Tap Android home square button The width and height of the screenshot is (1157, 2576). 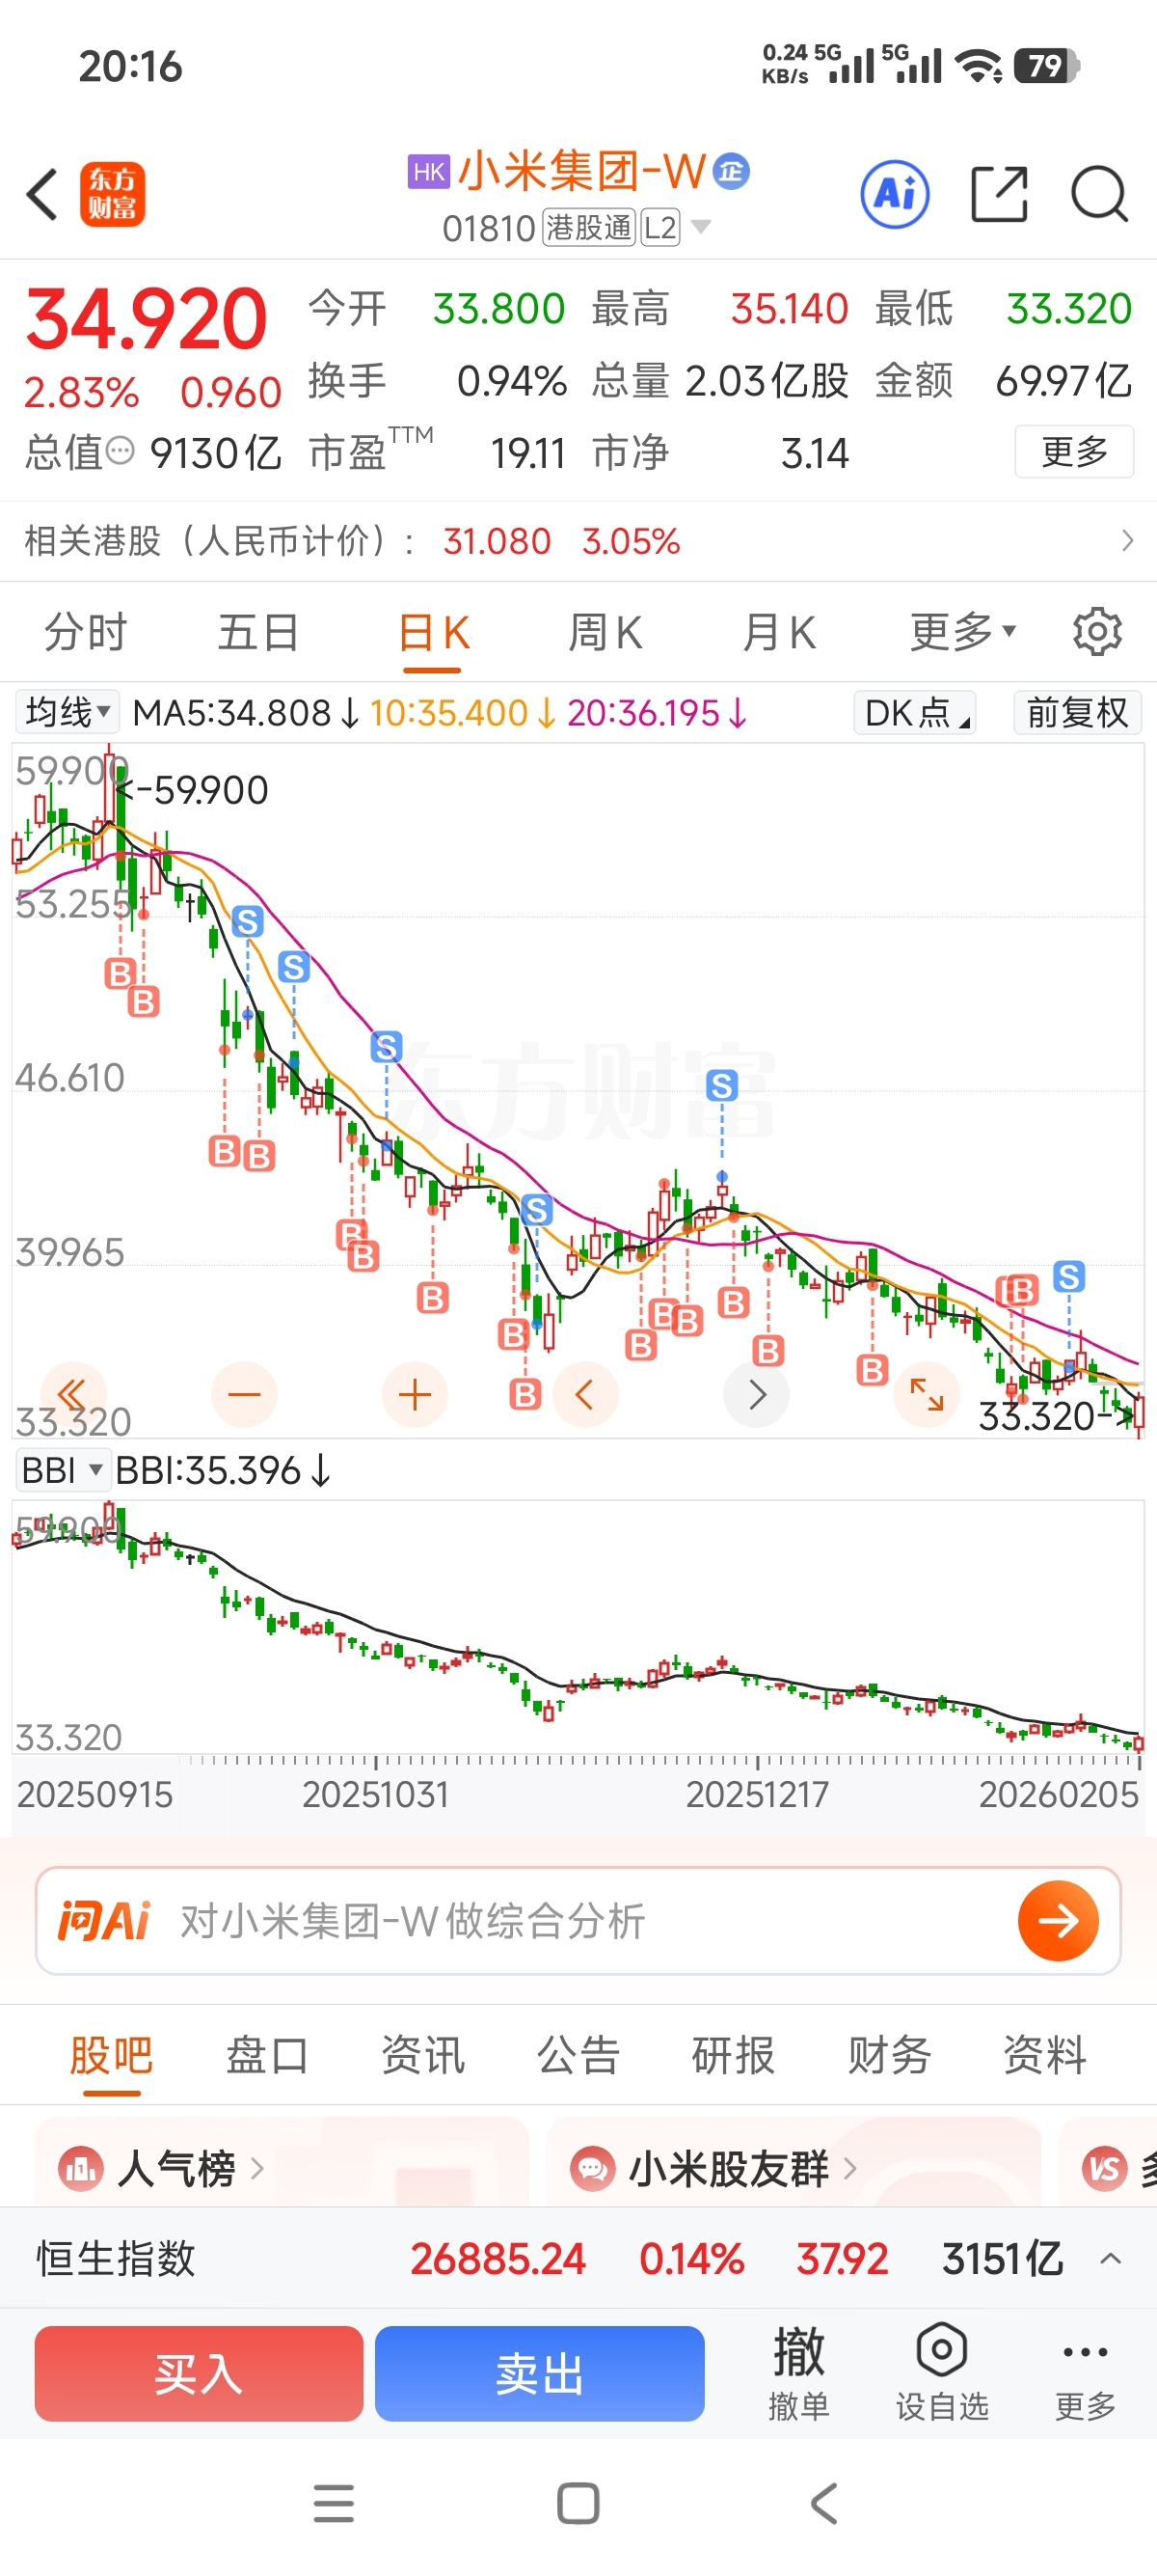pyautogui.click(x=578, y=2503)
